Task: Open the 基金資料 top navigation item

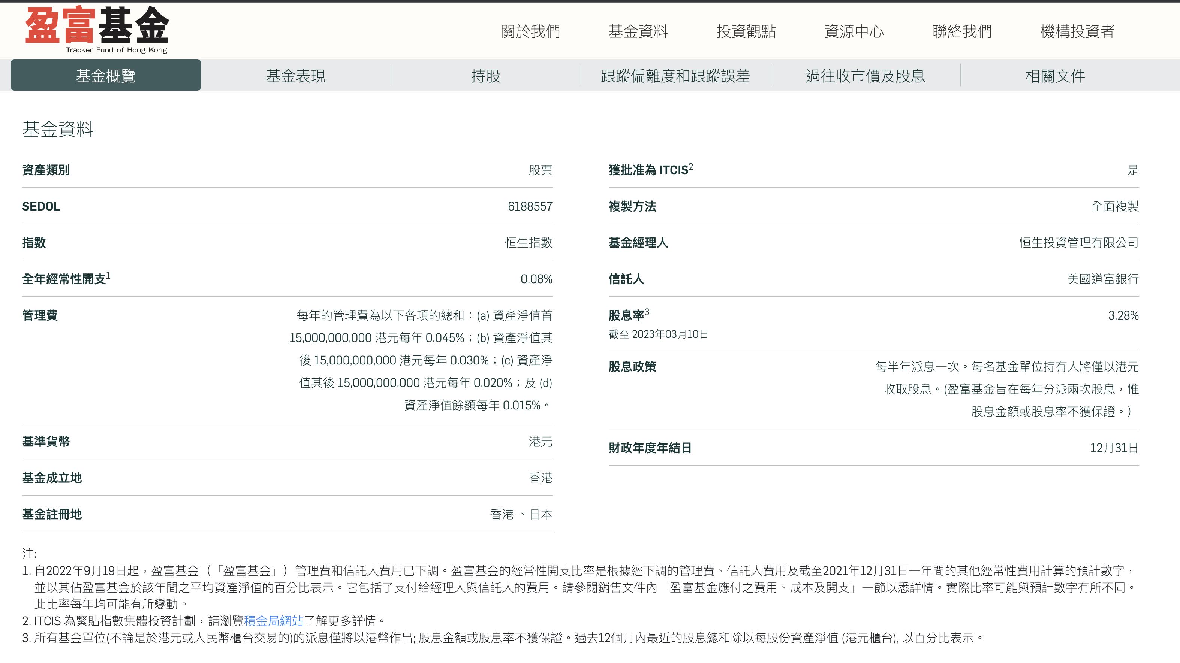Action: pos(638,31)
